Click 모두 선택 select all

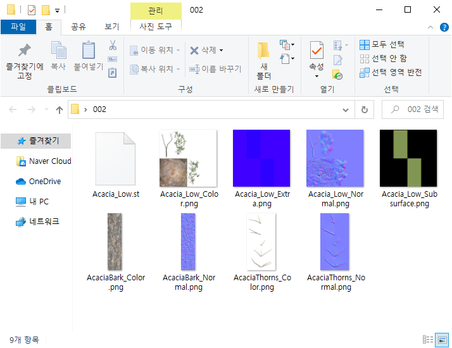[x=382, y=45]
